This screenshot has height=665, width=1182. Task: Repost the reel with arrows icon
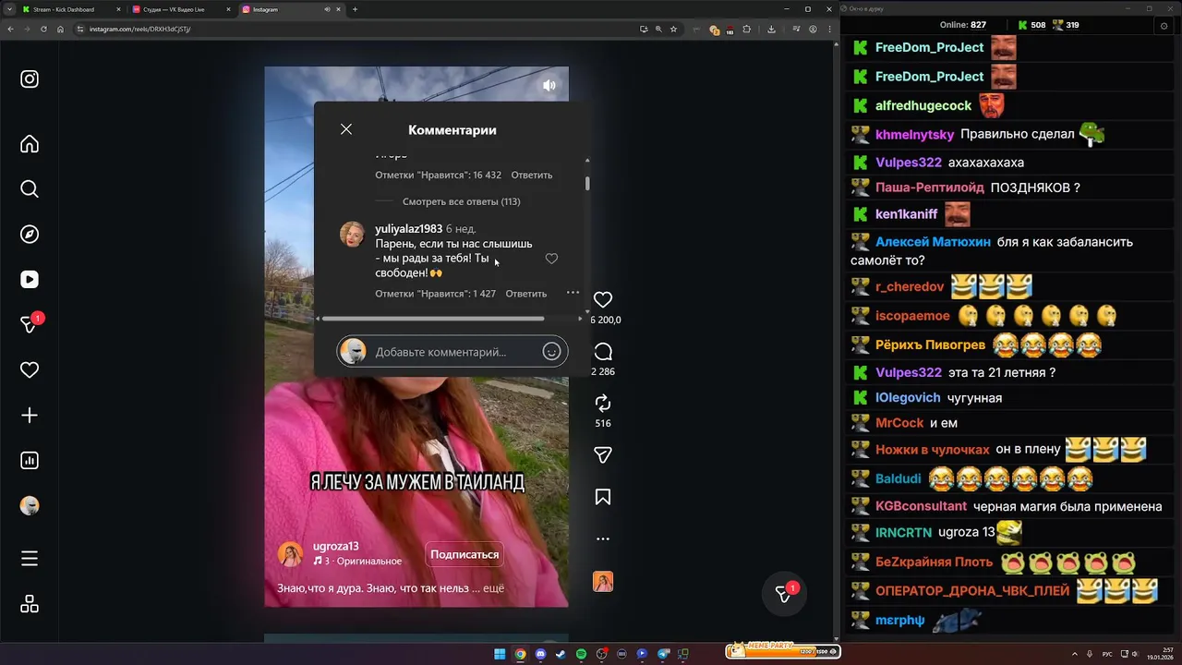coord(603,404)
